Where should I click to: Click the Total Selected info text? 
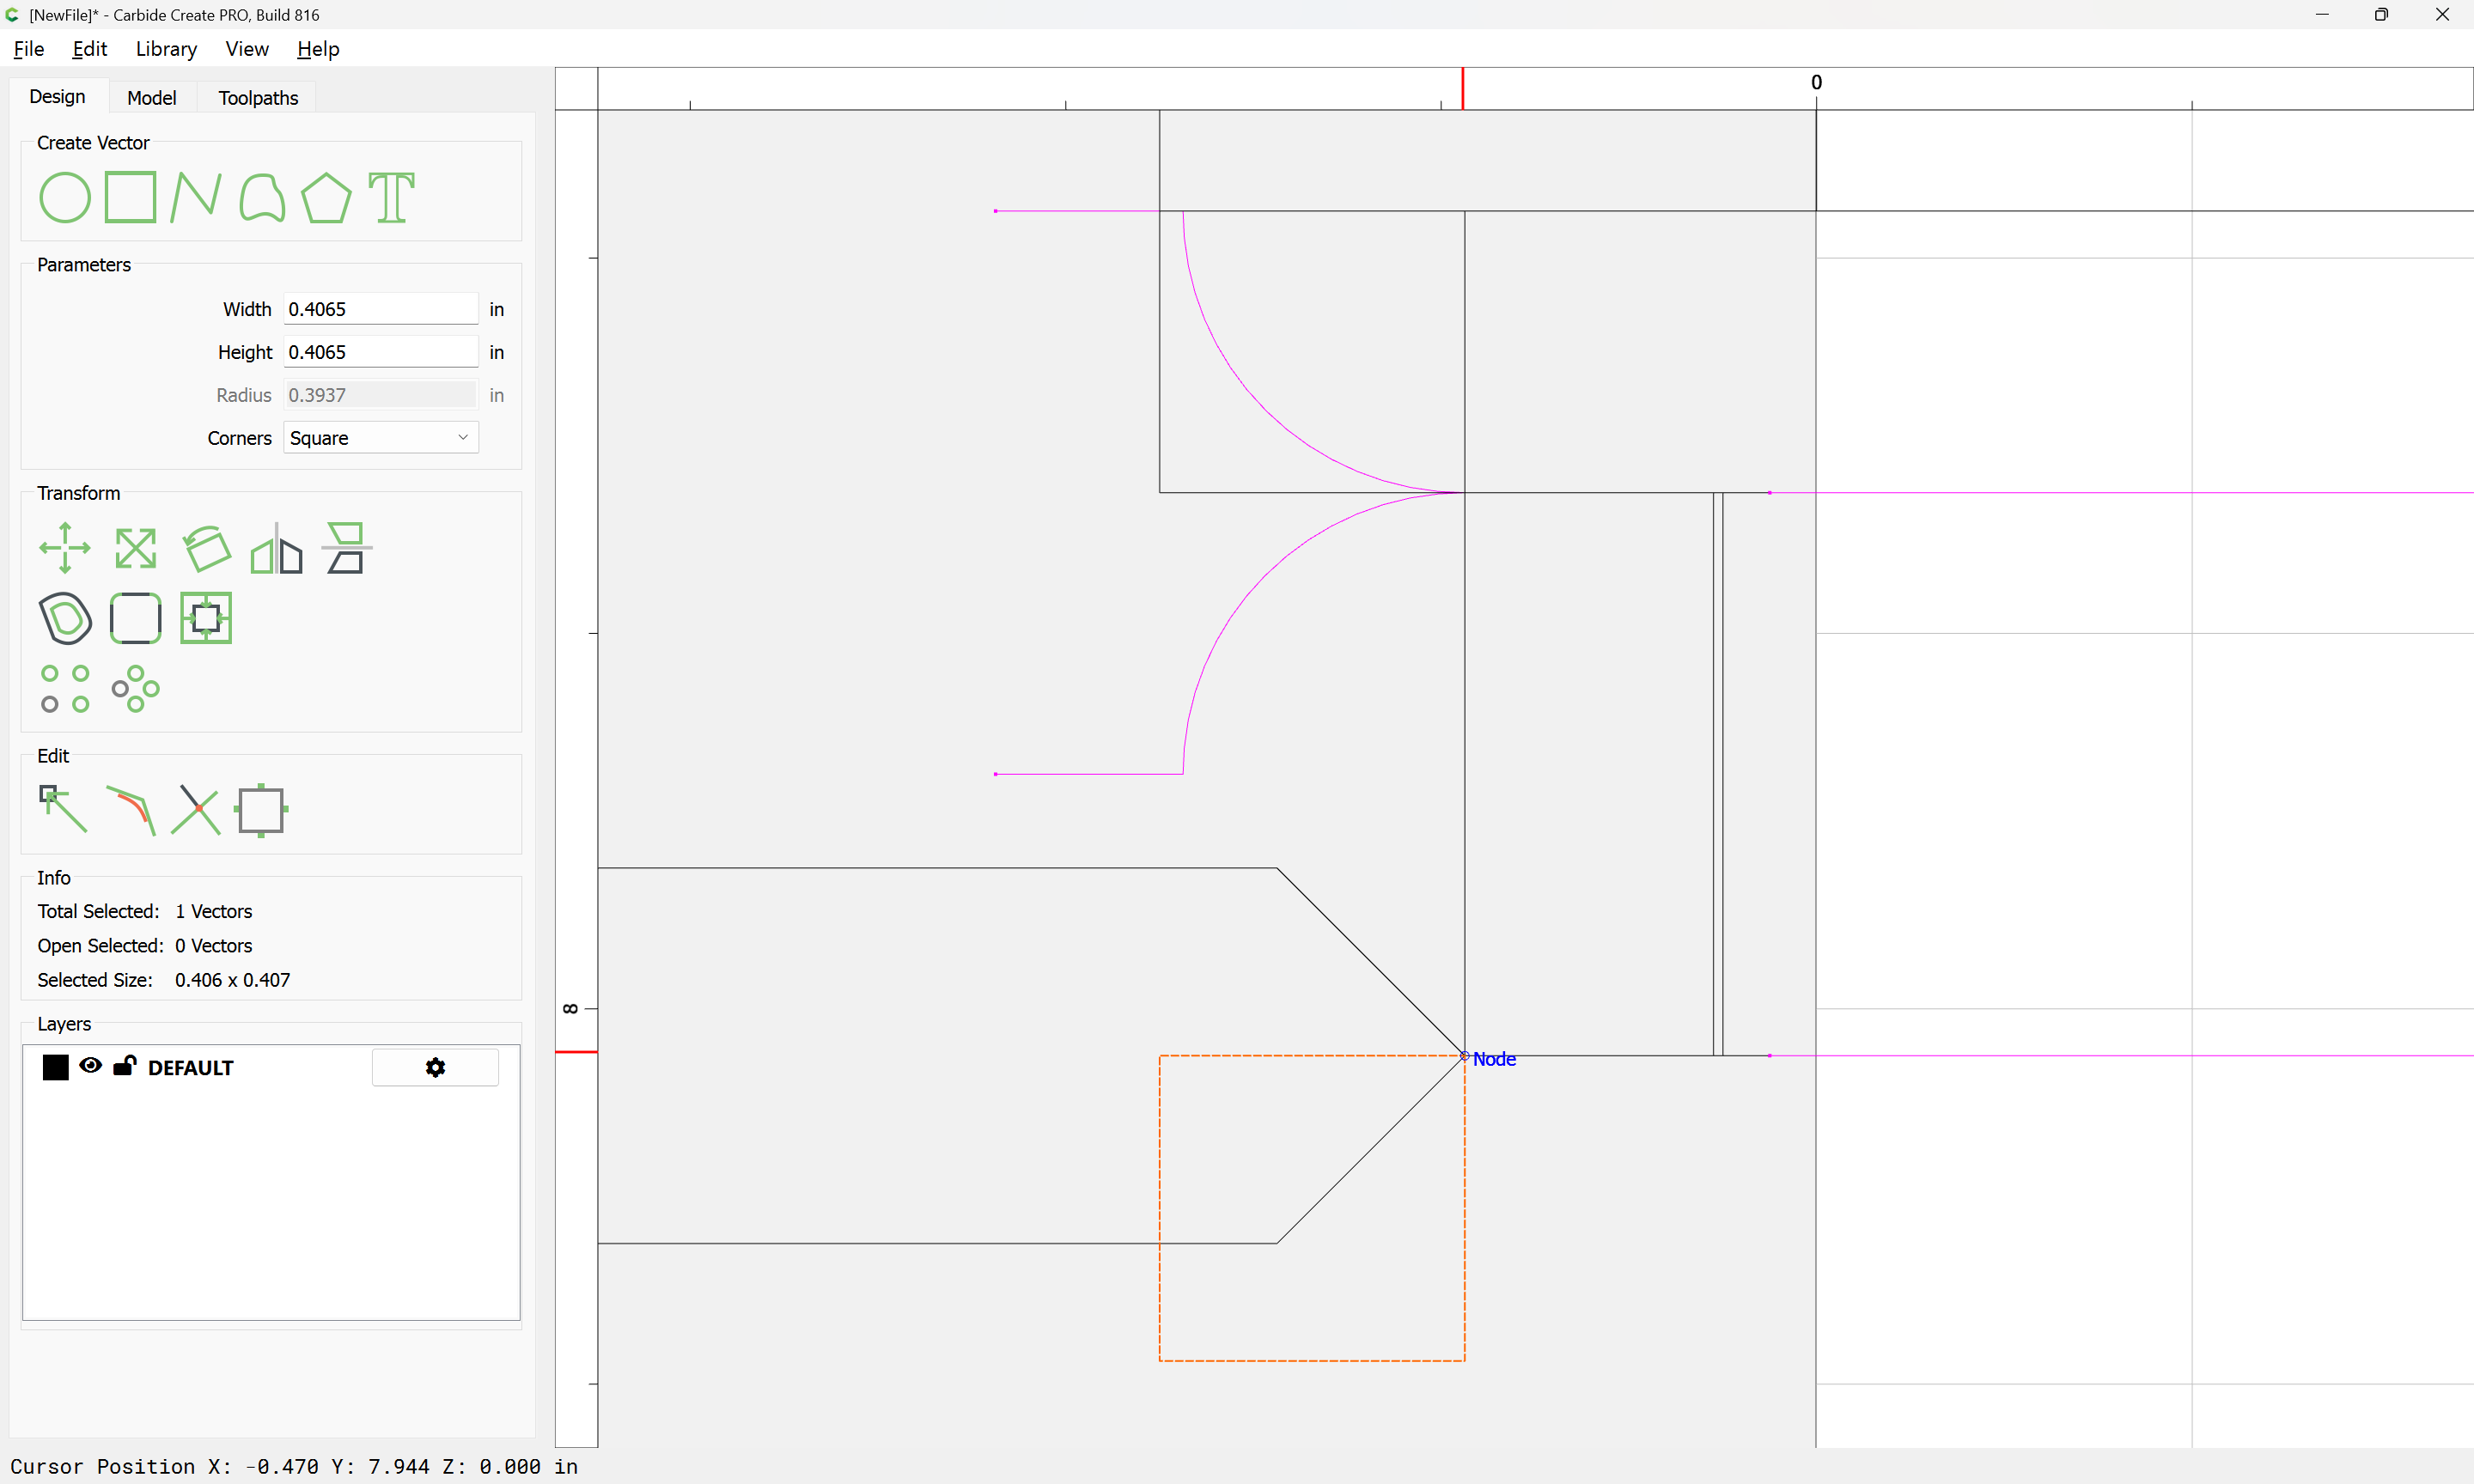point(145,911)
